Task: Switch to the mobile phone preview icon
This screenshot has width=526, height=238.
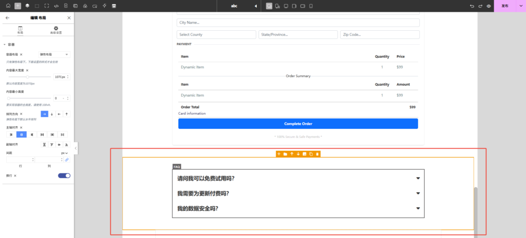Action: (311, 6)
